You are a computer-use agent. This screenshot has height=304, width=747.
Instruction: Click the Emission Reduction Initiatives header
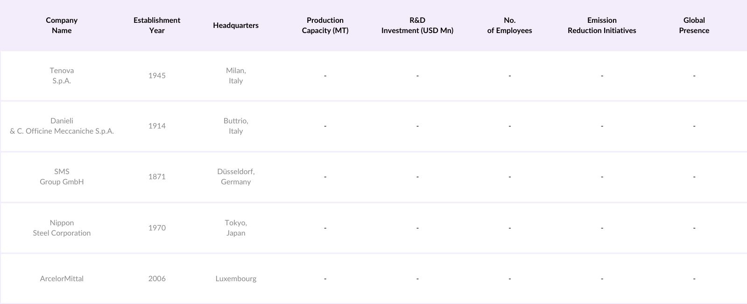tap(602, 25)
